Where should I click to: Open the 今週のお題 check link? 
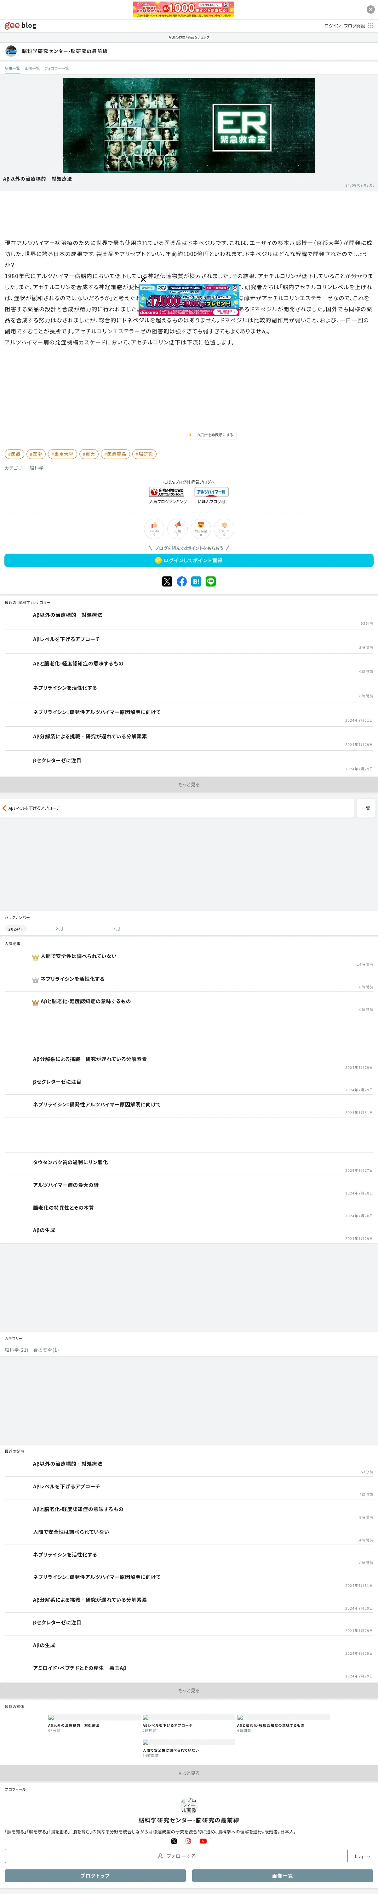(189, 37)
